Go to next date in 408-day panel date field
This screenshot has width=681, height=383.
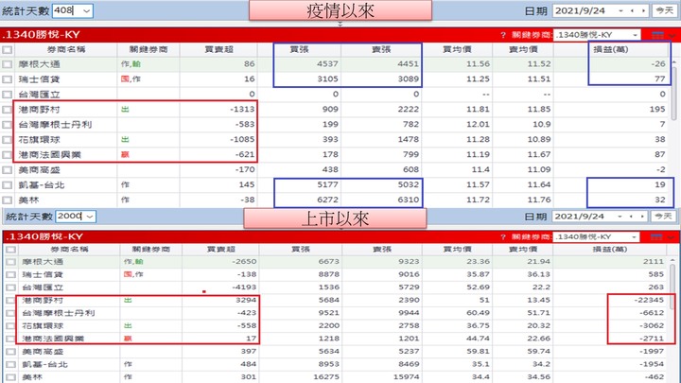tap(643, 10)
